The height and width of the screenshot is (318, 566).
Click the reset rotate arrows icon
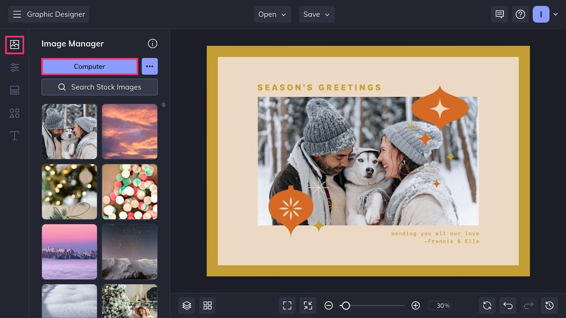[x=487, y=305]
